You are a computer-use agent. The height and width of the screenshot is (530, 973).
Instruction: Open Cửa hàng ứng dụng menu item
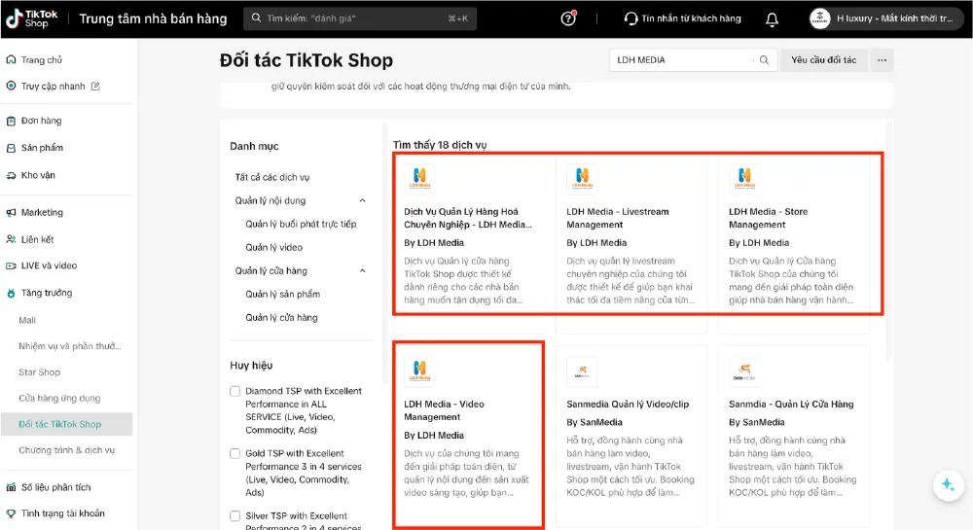point(59,398)
